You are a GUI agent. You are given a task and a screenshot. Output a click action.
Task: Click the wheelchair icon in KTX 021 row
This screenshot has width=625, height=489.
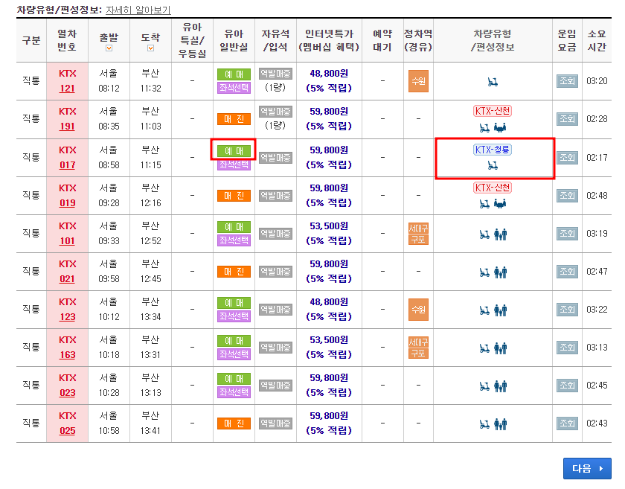pyautogui.click(x=484, y=271)
